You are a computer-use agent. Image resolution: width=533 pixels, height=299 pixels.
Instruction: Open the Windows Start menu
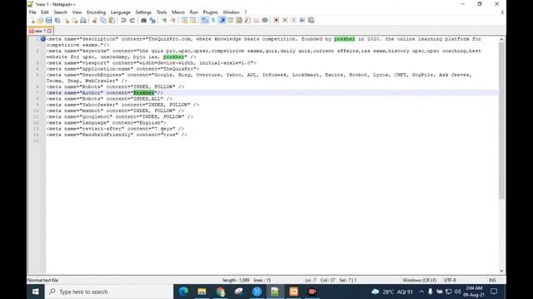coord(35,292)
